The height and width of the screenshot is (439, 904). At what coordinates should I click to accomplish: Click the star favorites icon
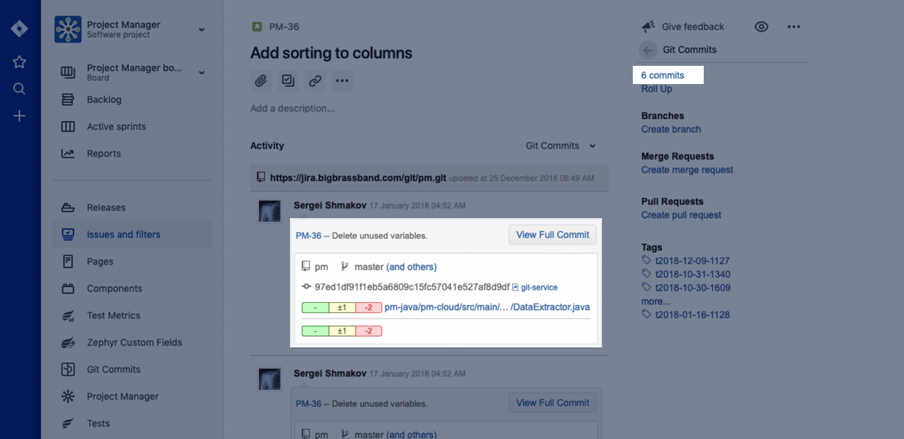tap(19, 61)
